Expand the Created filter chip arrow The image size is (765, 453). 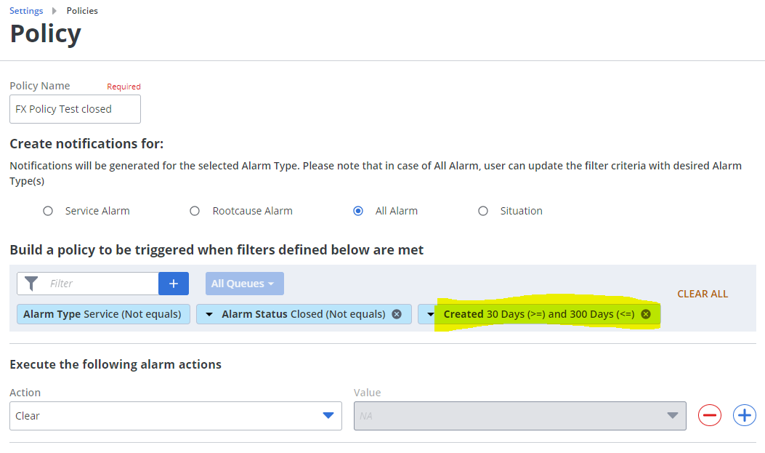tap(431, 314)
